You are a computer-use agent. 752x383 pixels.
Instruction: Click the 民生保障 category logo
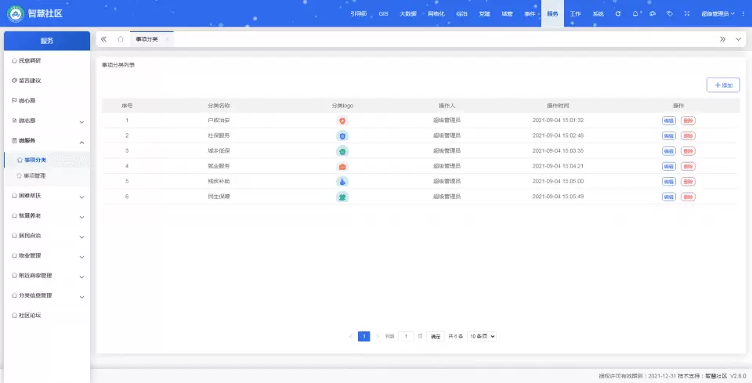click(x=342, y=197)
